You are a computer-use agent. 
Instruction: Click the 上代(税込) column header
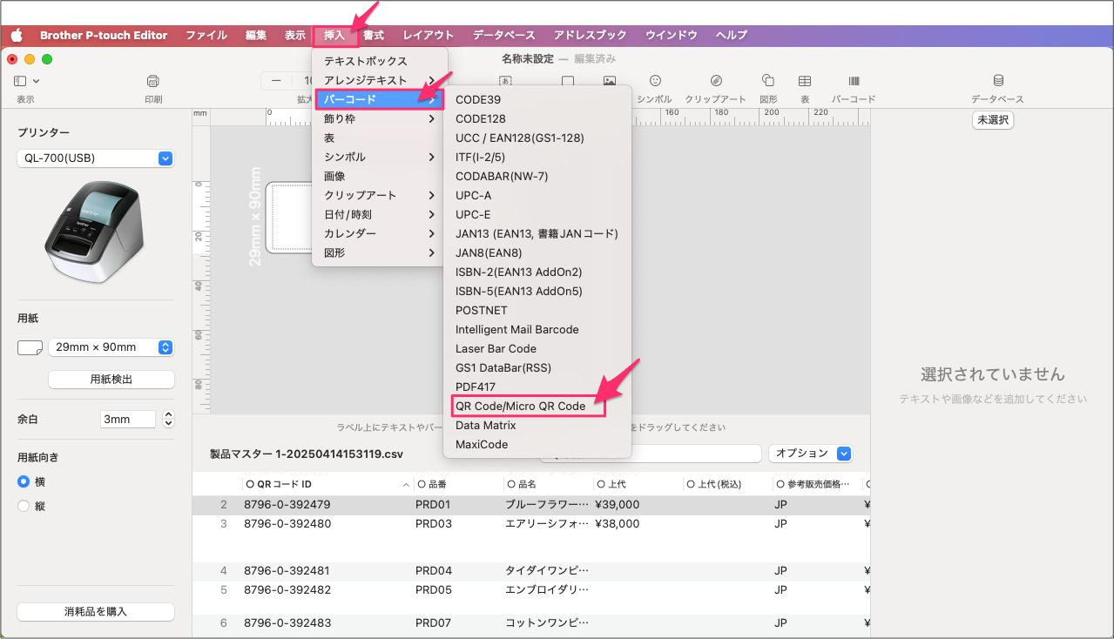pos(727,484)
